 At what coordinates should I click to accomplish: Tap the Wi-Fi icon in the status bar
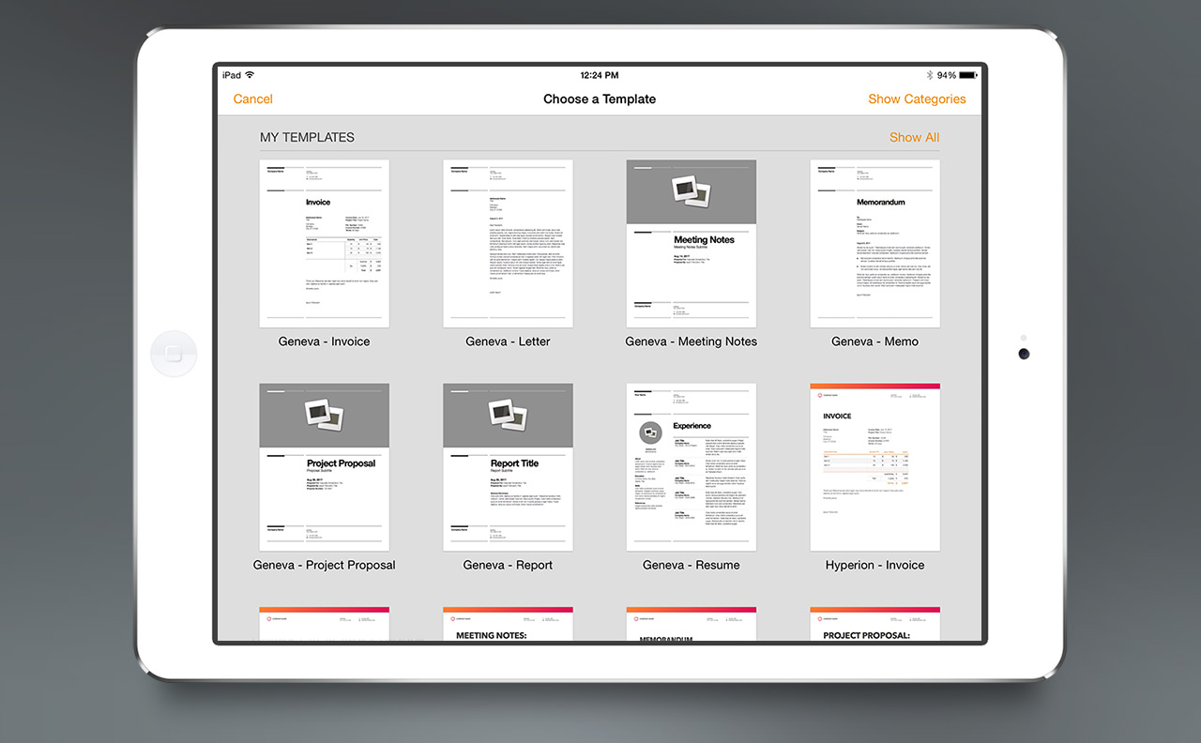[251, 75]
